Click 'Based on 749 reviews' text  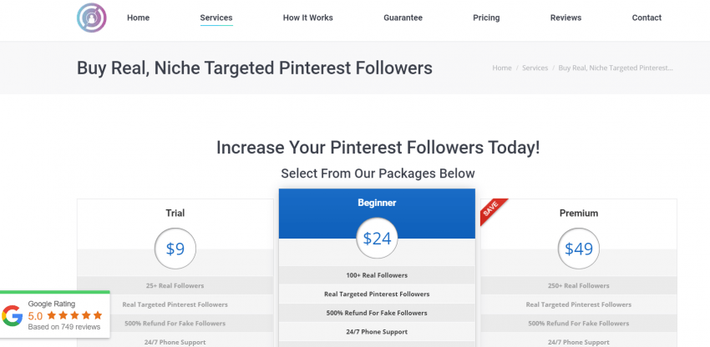[63, 327]
